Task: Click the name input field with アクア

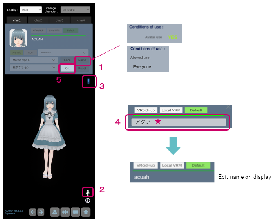Action: click(179, 122)
